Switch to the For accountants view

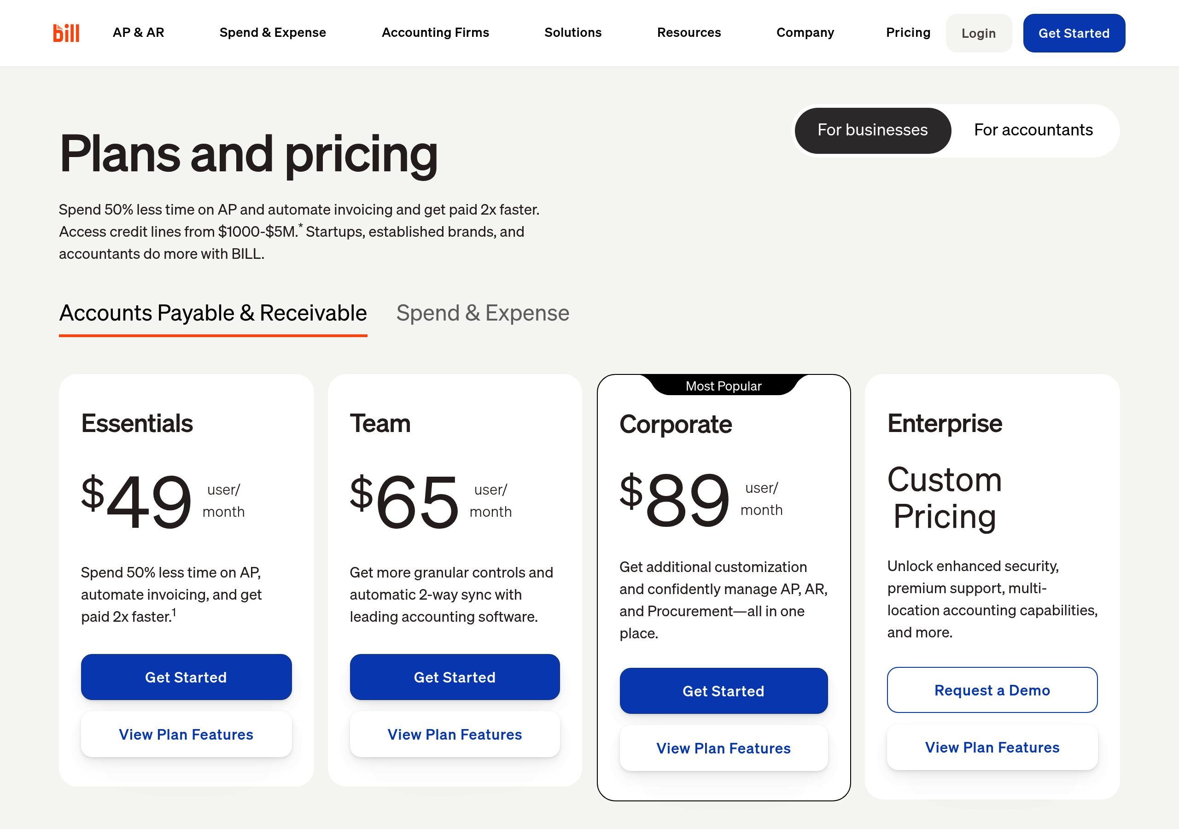tap(1033, 130)
